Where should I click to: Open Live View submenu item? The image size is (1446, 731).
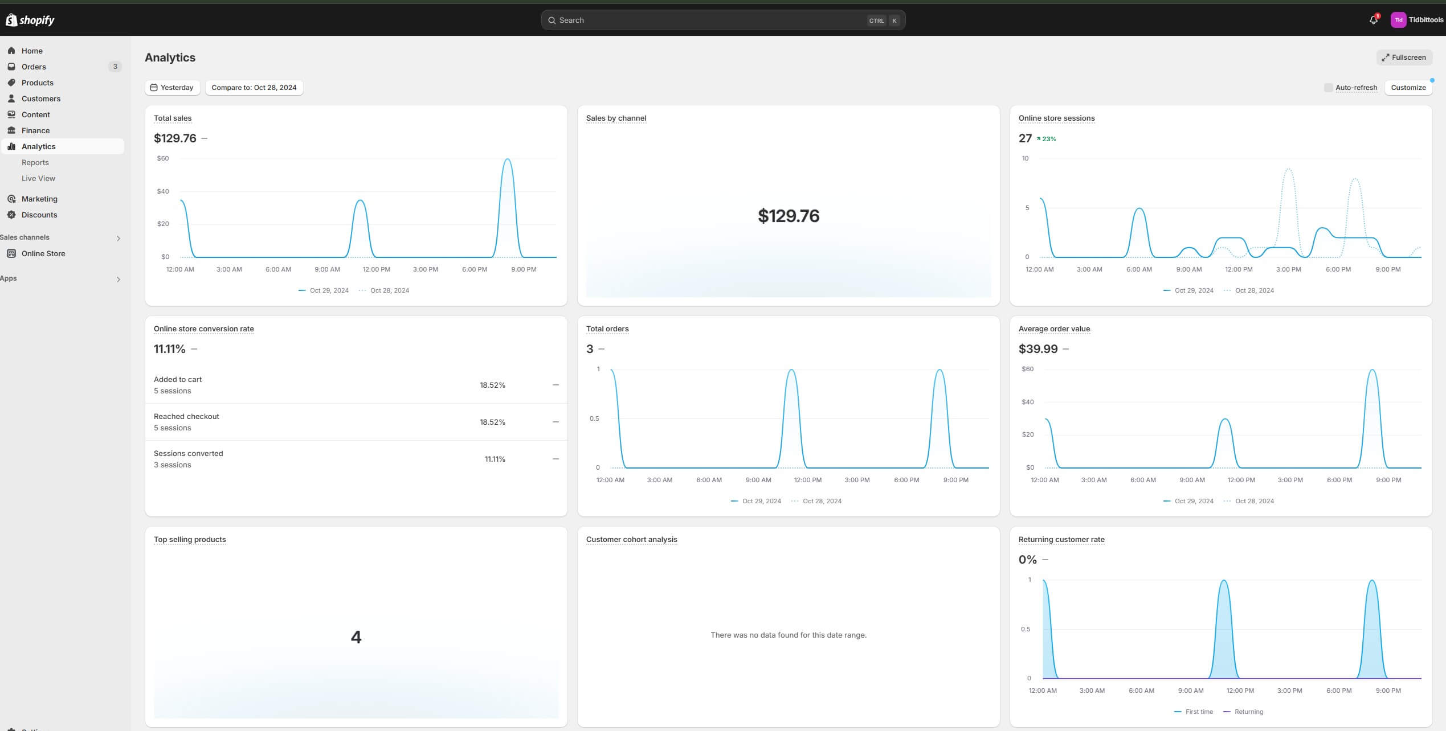pos(38,178)
